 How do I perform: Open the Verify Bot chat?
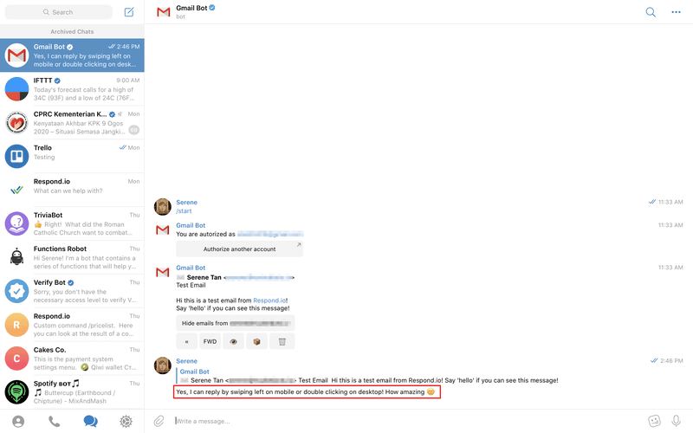72,291
